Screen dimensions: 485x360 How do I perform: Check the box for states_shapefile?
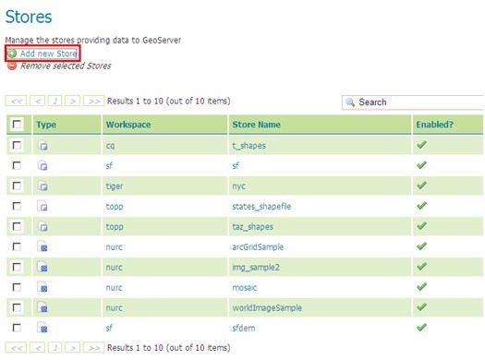tap(17, 206)
